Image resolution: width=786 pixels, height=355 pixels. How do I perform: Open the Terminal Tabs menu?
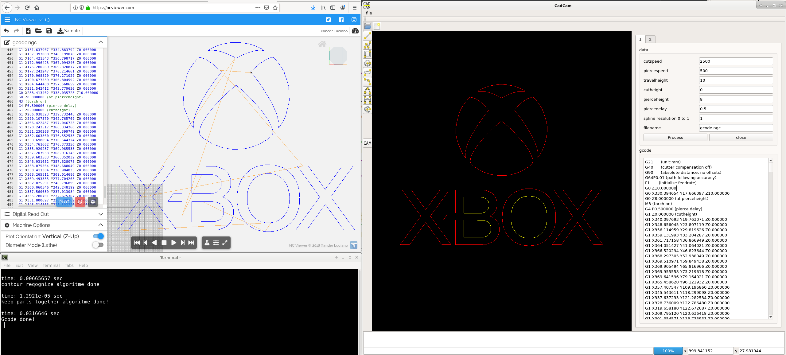coord(69,265)
